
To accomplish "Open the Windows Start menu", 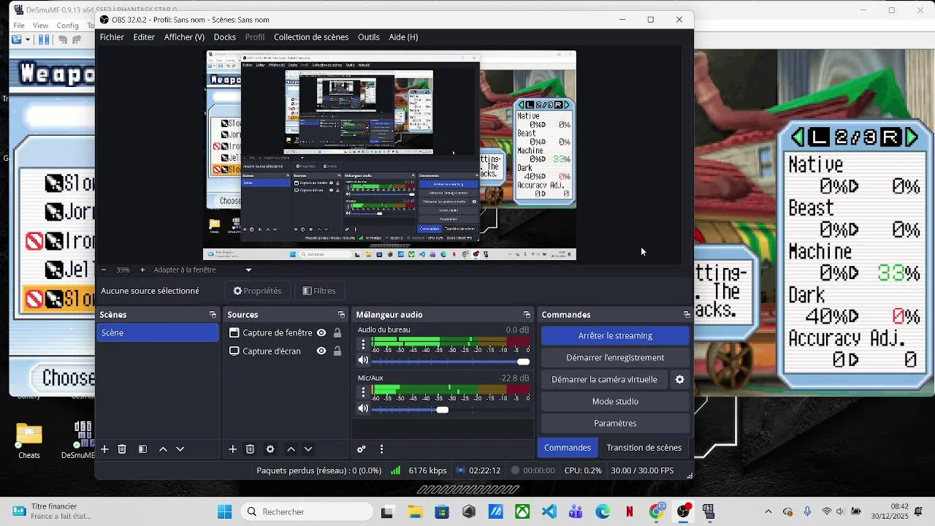I will point(224,512).
